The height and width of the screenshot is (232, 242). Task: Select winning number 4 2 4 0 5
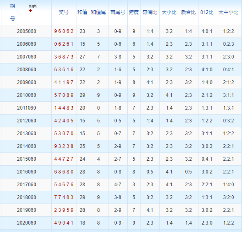(x=64, y=121)
